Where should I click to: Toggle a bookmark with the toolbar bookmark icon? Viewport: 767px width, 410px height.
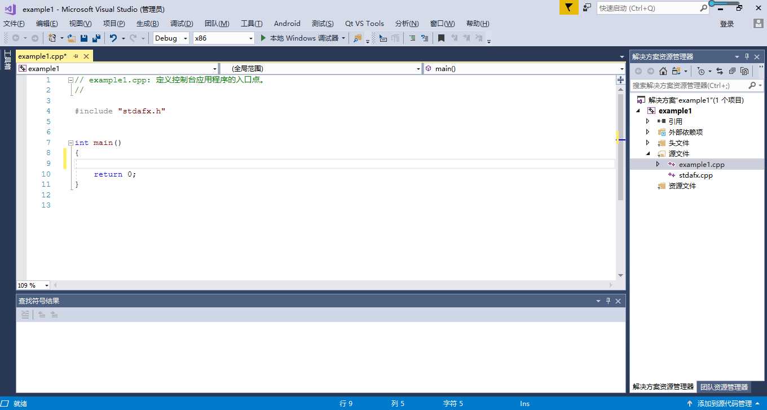[x=442, y=38]
